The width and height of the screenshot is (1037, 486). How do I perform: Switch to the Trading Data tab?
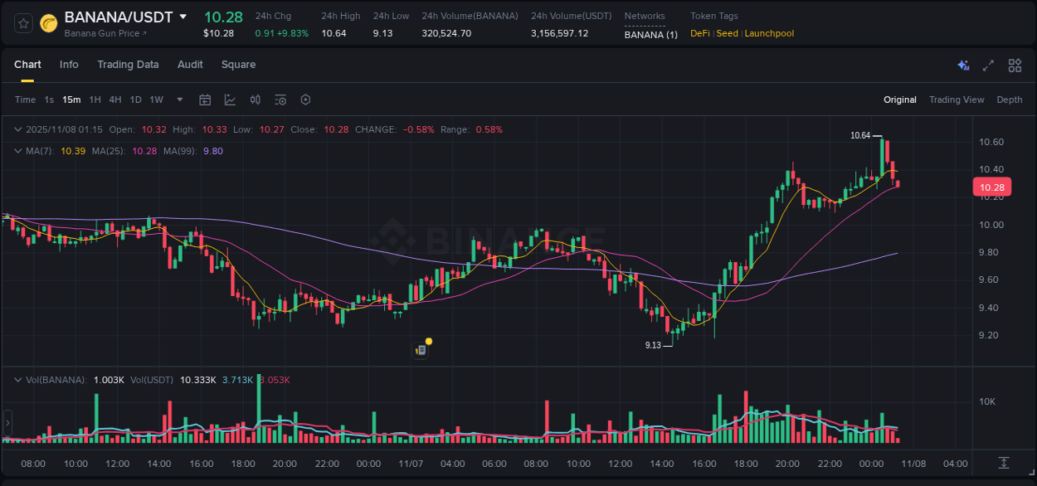tap(128, 65)
